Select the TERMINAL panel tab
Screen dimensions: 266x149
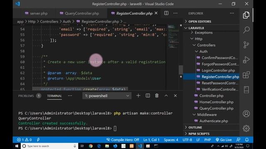pyautogui.click(x=54, y=96)
